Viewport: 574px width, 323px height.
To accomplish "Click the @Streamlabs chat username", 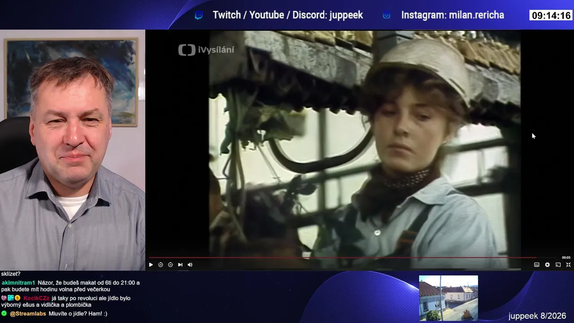I will pyautogui.click(x=28, y=314).
